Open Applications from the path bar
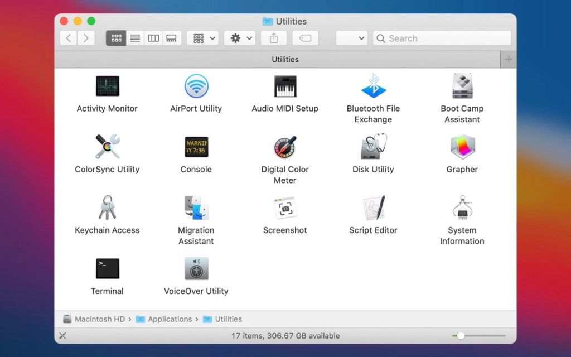 pyautogui.click(x=169, y=319)
